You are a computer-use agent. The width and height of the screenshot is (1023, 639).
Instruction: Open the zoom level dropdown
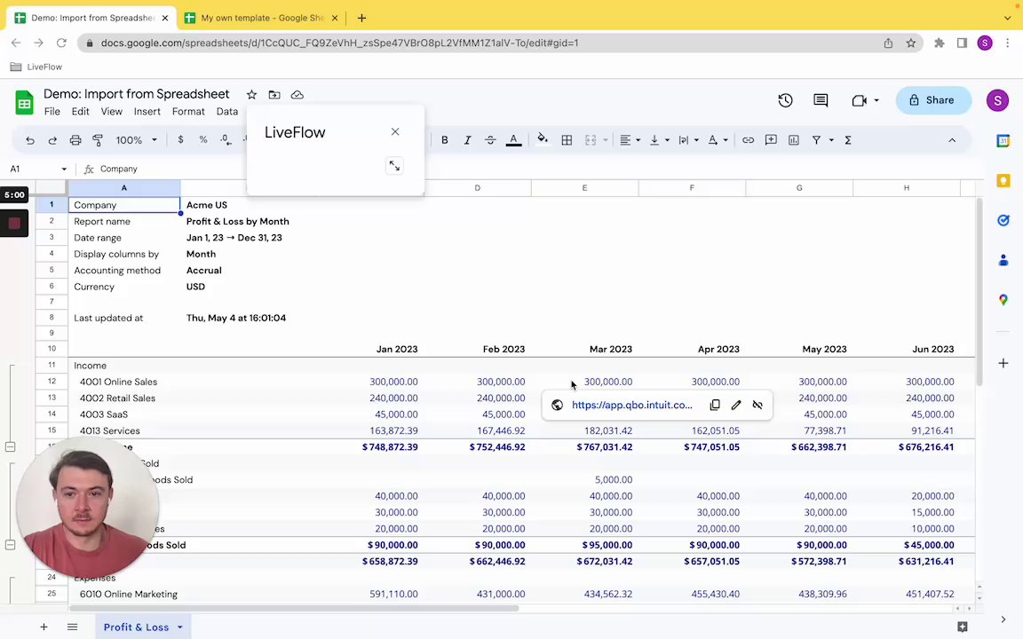coord(137,140)
